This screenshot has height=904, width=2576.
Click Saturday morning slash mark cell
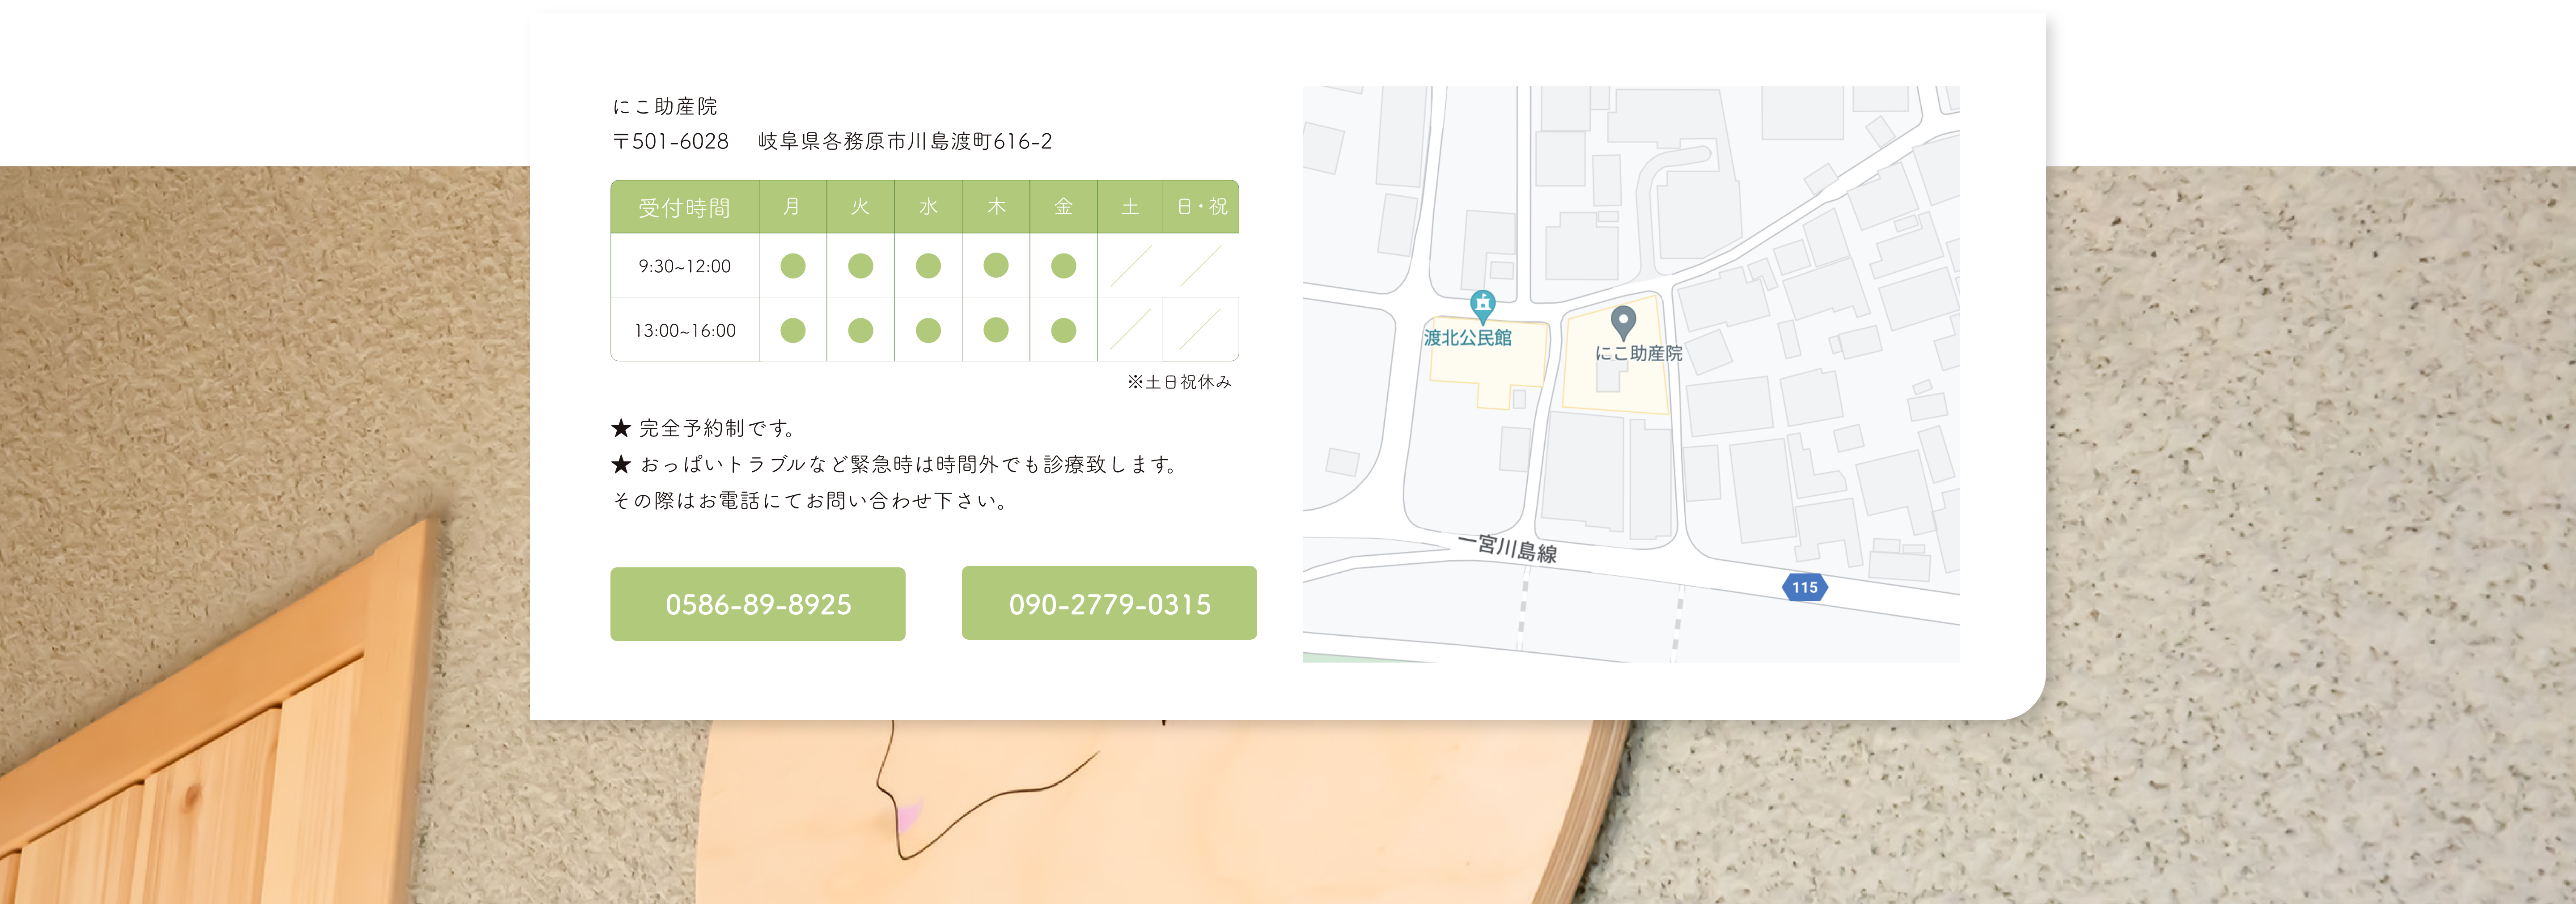[1130, 266]
